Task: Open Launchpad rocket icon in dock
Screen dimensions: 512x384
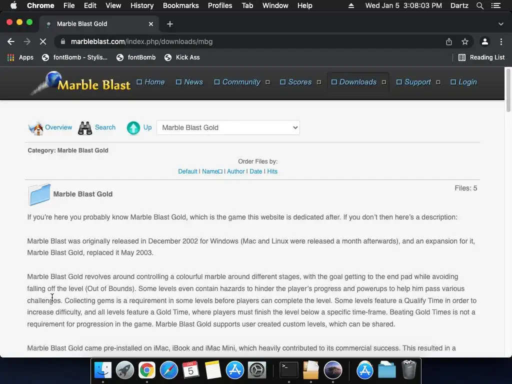Action: click(125, 370)
